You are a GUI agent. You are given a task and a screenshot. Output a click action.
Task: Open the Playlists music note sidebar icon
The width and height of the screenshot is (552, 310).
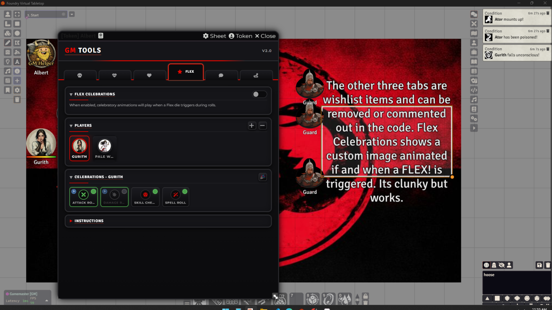click(x=474, y=100)
